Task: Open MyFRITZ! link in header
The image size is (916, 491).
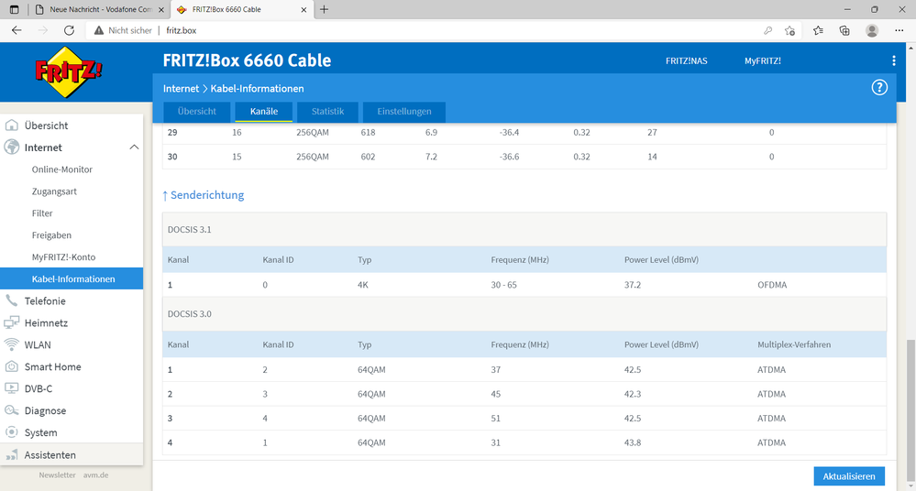Action: [762, 60]
